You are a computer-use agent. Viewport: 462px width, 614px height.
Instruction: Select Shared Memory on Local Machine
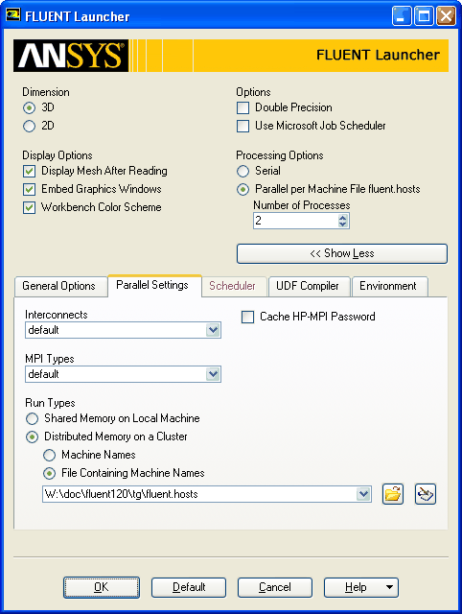click(x=32, y=418)
